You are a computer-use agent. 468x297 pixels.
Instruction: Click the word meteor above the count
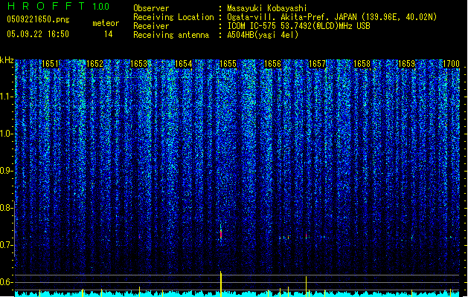coord(106,23)
